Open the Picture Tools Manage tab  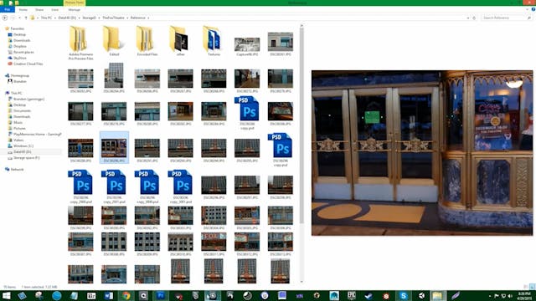click(75, 10)
